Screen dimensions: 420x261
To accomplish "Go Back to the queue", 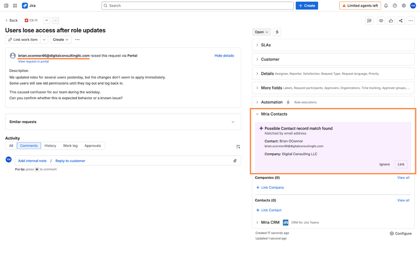I will click(11, 20).
